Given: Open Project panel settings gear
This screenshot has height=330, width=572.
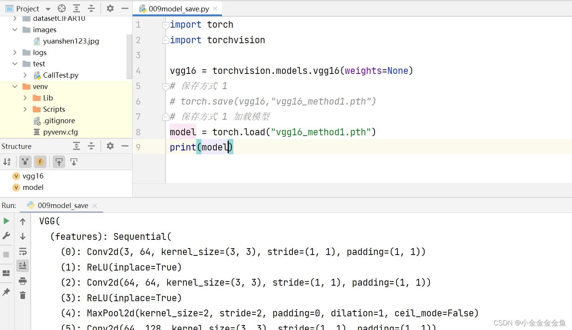Looking at the screenshot, I should tap(110, 8).
